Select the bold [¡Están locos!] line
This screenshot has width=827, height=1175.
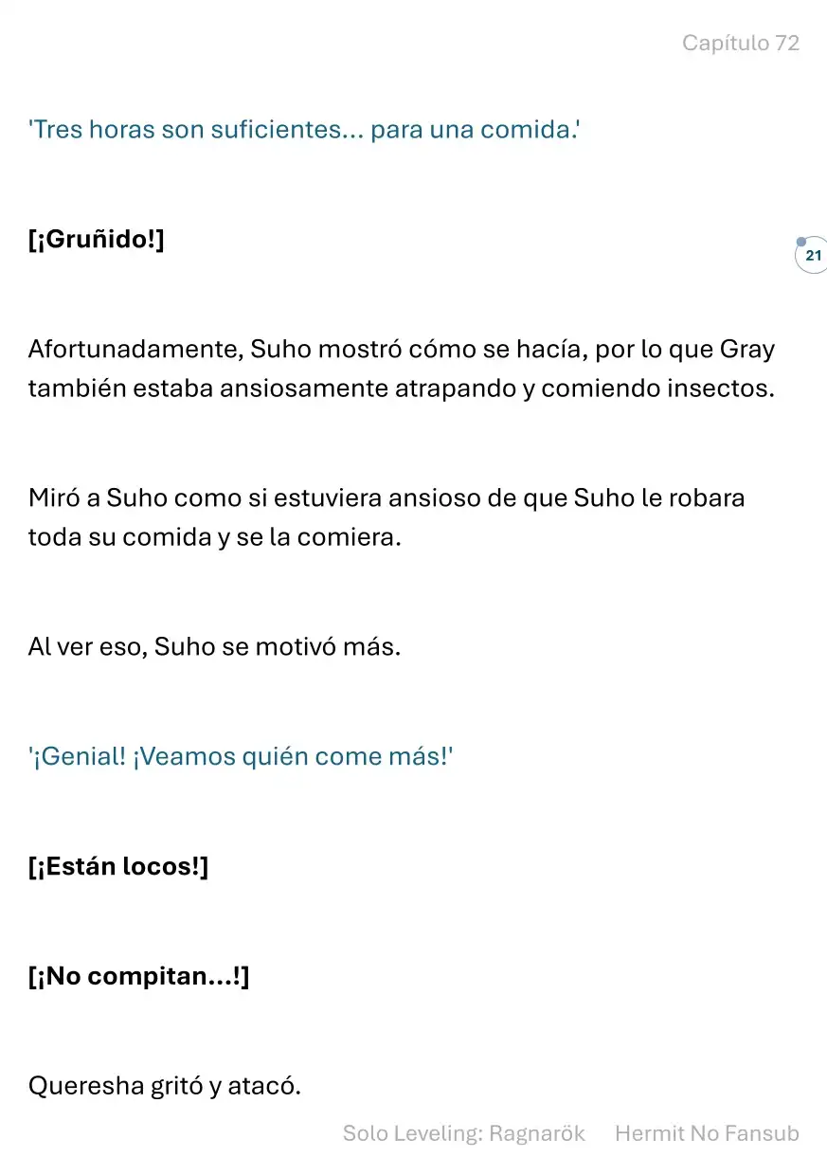click(x=117, y=866)
